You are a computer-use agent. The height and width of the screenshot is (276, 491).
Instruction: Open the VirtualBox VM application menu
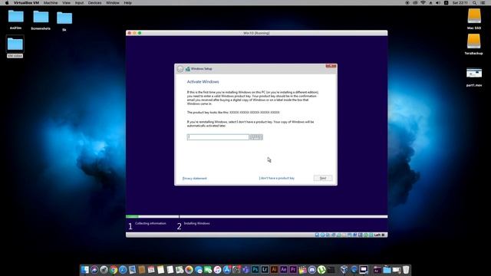26,3
